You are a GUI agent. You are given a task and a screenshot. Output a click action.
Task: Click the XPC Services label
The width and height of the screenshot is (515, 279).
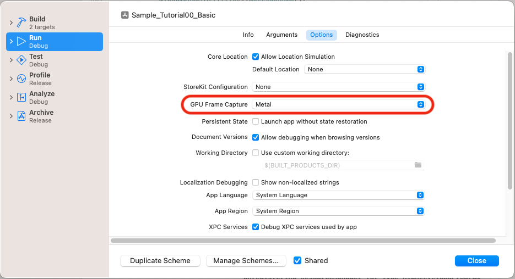point(228,227)
